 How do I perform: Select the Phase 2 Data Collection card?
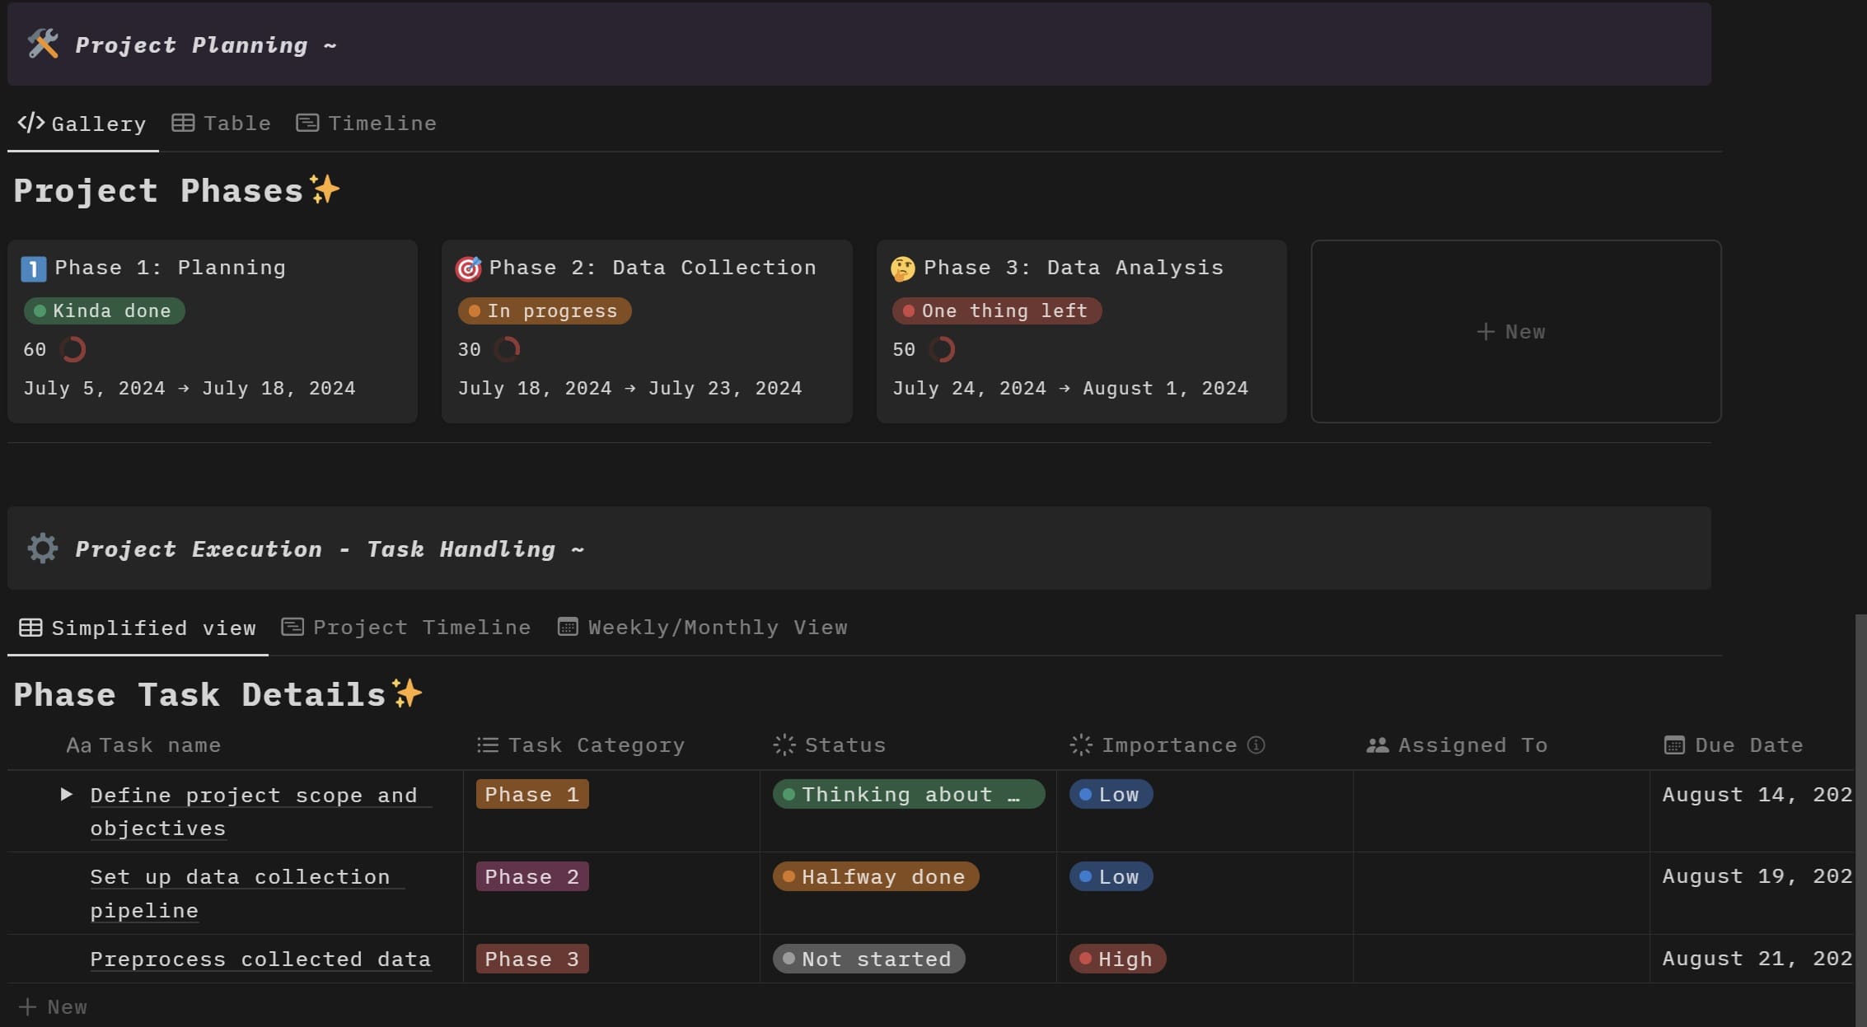(x=647, y=331)
